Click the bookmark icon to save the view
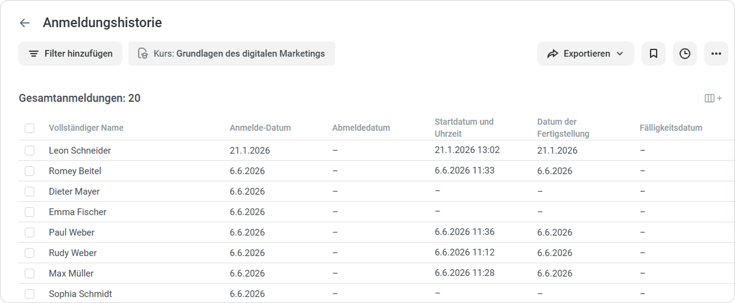Screen dimensions: 735x303 click(x=654, y=54)
